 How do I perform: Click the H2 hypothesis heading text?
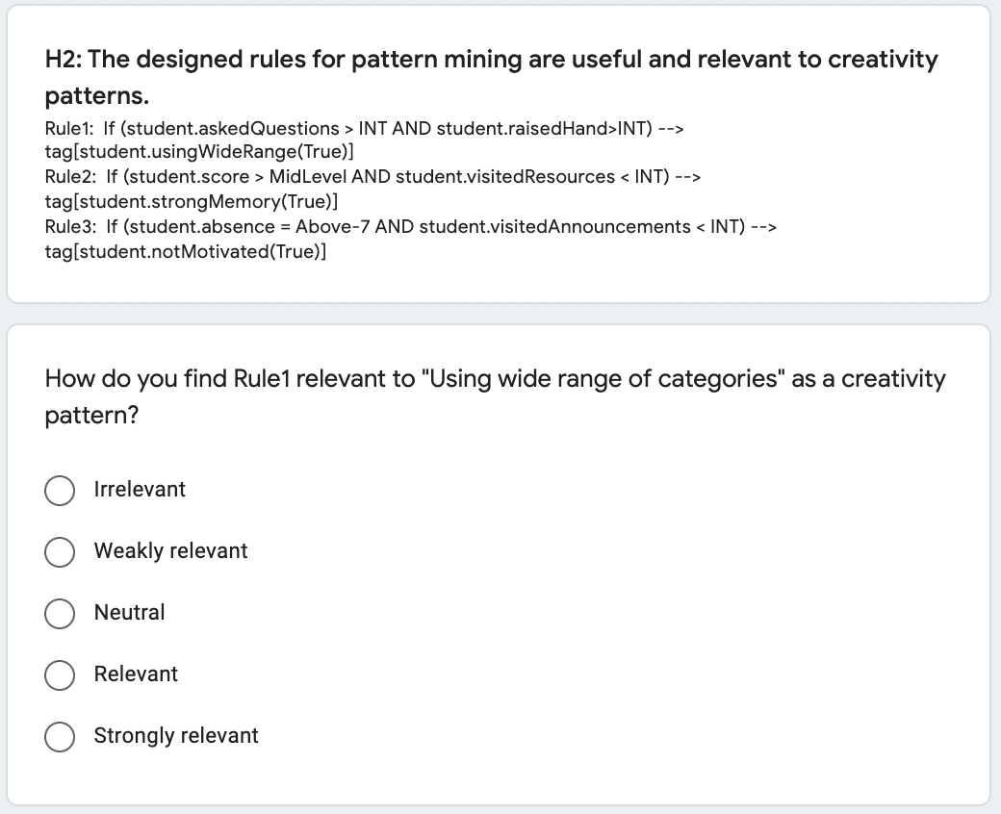[492, 77]
